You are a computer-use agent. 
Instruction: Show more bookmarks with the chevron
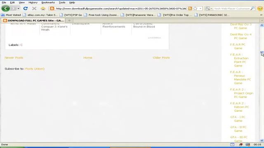(261, 15)
